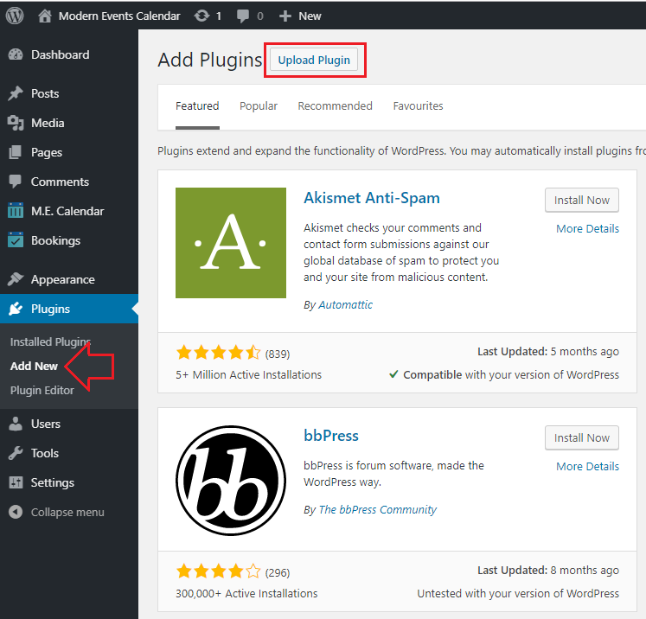Select the Tools menu label
The width and height of the screenshot is (646, 619).
click(x=45, y=453)
